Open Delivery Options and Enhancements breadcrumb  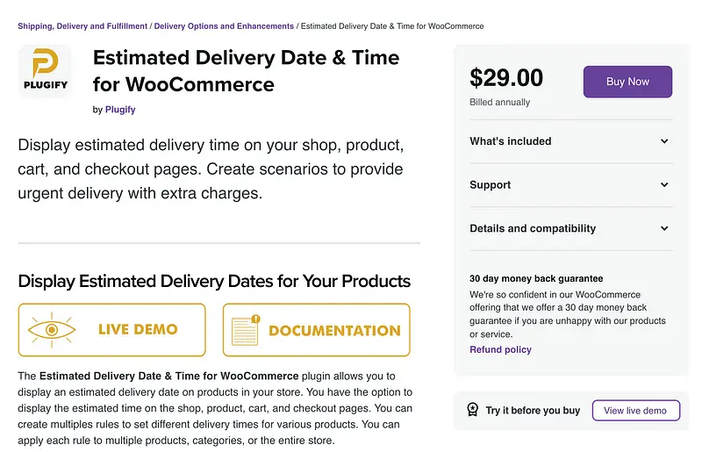coord(224,26)
